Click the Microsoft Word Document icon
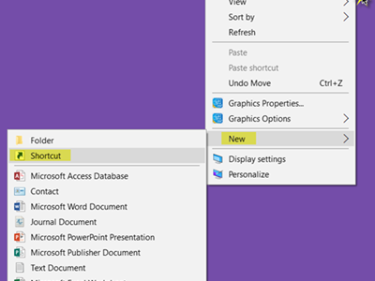This screenshot has height=281, width=375. pyautogui.click(x=19, y=207)
